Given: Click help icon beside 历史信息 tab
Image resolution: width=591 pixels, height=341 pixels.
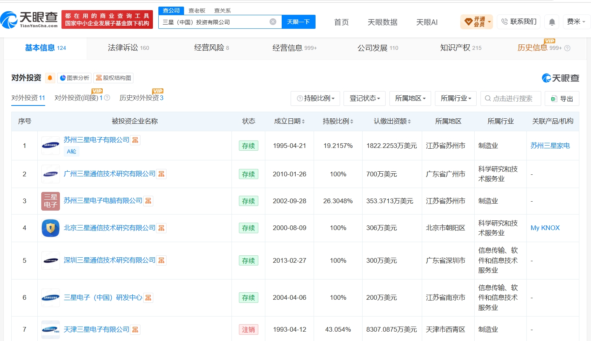Looking at the screenshot, I should (567, 48).
